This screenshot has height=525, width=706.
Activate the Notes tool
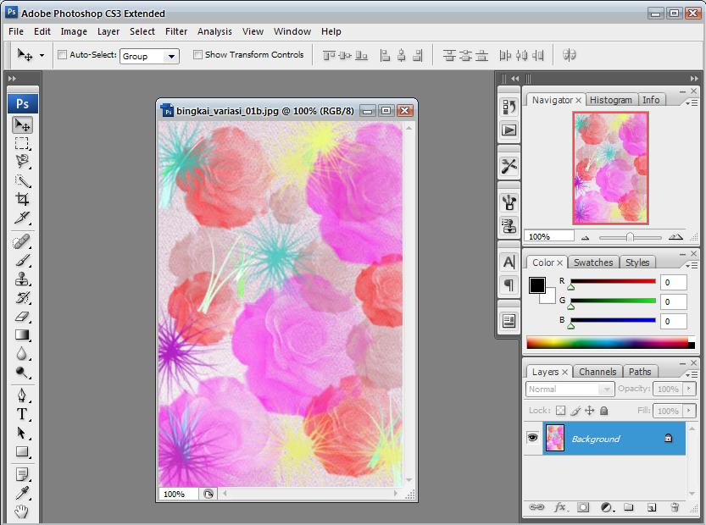(x=22, y=474)
